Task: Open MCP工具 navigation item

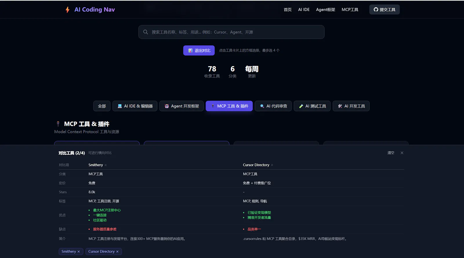Action: pyautogui.click(x=350, y=10)
